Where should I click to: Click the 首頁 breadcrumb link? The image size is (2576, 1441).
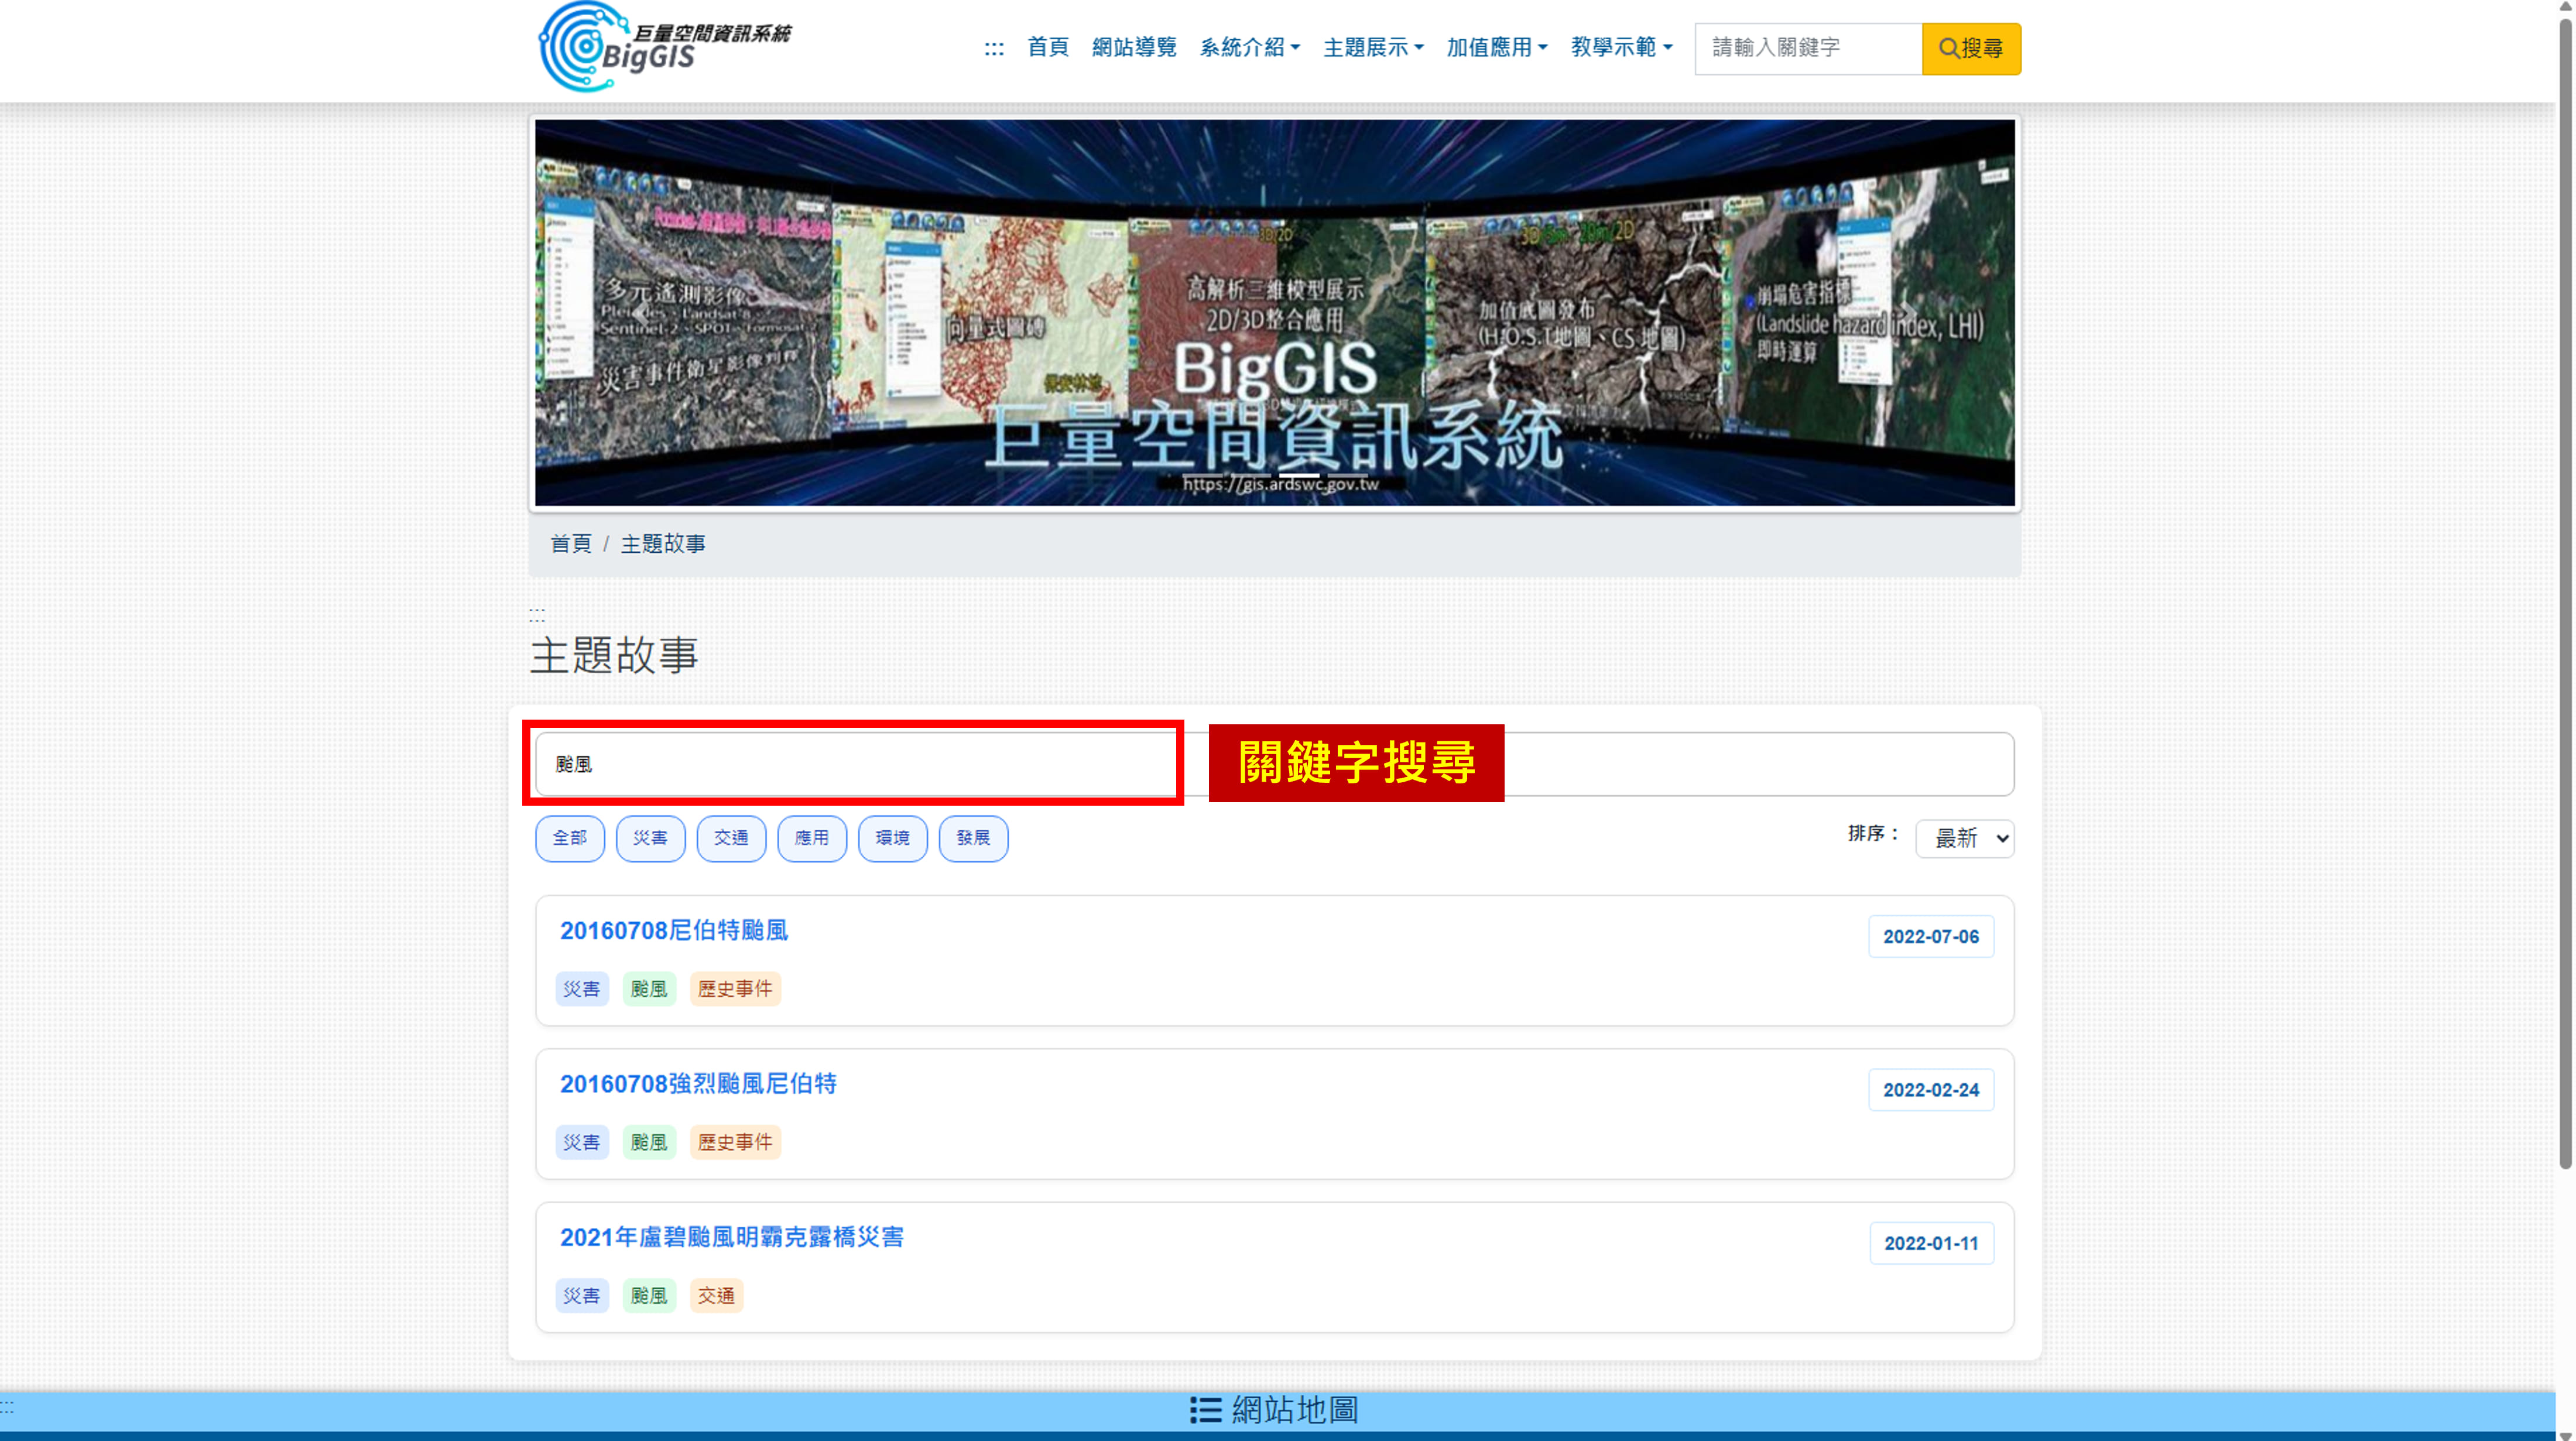570,544
